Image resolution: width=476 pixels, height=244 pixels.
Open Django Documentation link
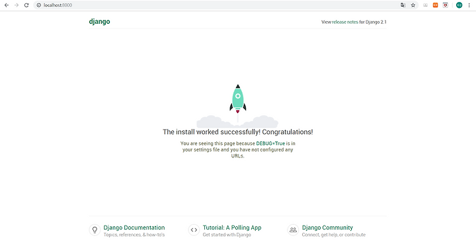tap(134, 227)
